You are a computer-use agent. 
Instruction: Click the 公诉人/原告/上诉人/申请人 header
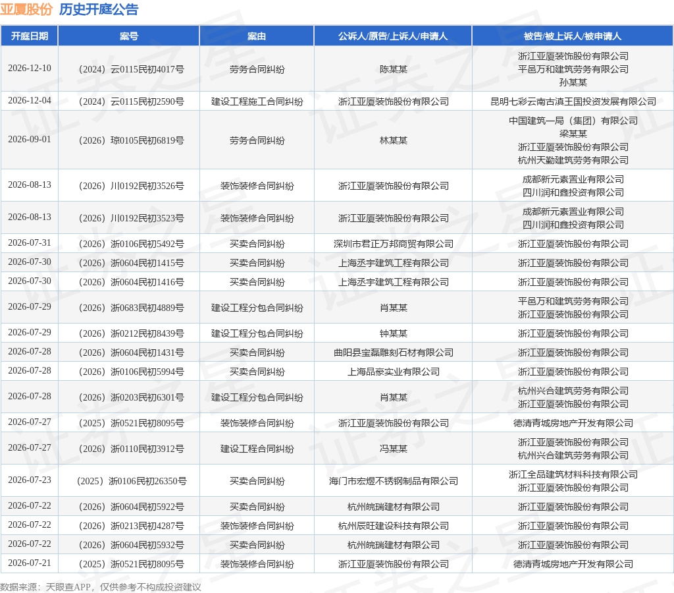tap(393, 36)
